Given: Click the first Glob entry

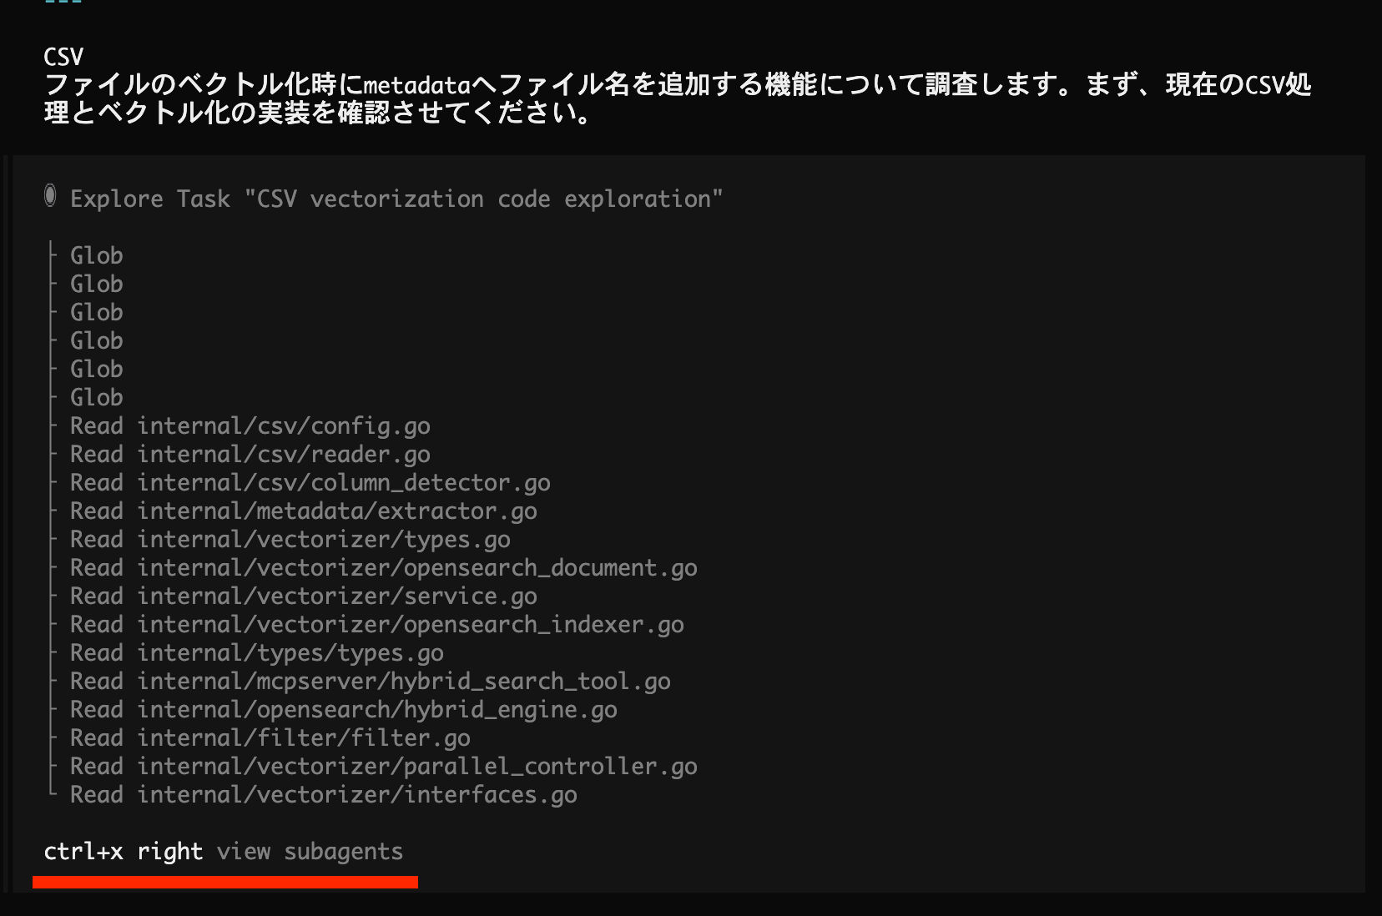Looking at the screenshot, I should 96,255.
